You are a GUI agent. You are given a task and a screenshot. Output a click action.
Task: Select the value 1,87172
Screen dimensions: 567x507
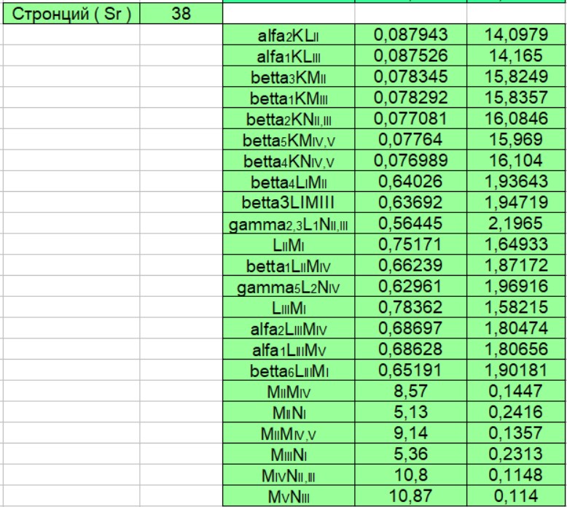(x=516, y=266)
